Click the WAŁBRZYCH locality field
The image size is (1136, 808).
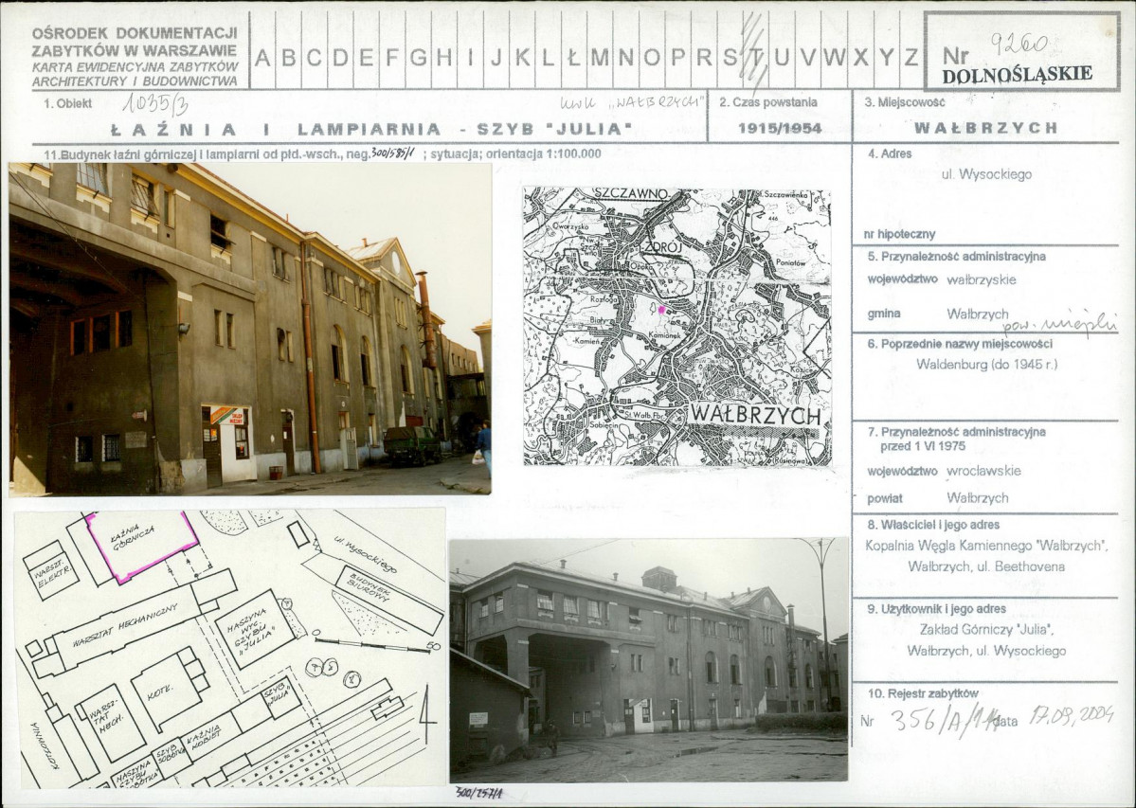pos(986,128)
